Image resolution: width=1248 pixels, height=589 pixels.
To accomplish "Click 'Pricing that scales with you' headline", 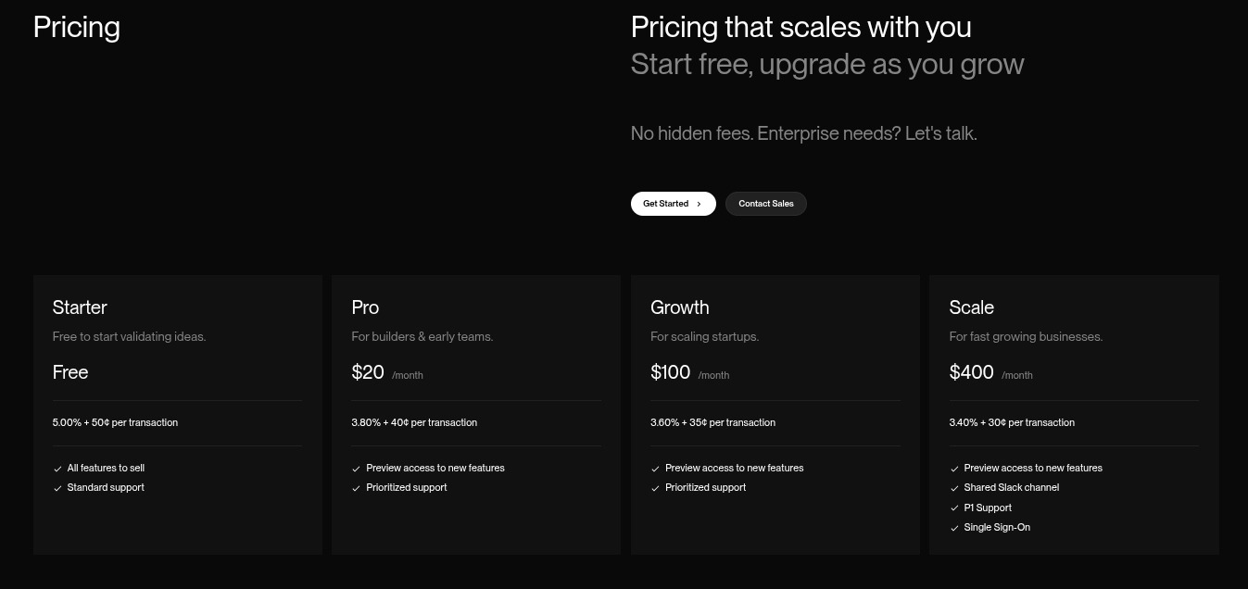I will tap(801, 27).
